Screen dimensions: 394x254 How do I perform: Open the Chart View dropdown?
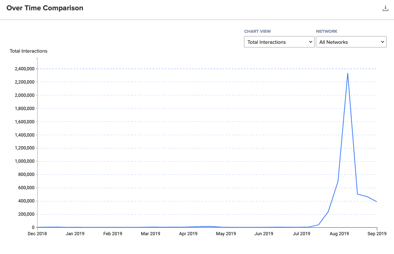279,42
